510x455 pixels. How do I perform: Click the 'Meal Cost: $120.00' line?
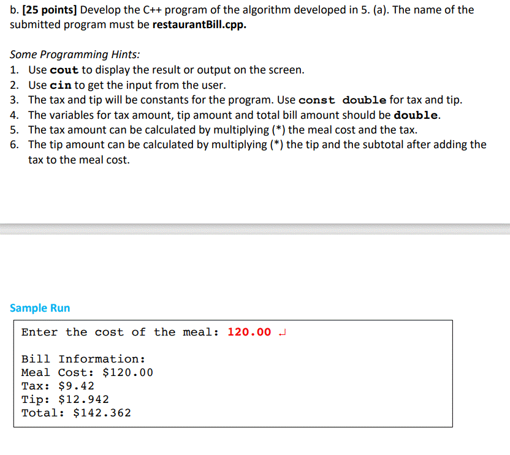coord(87,372)
